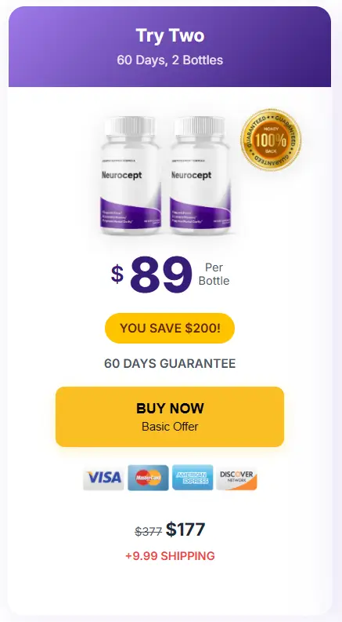342x622 pixels.
Task: Click the gold 100% money back badge
Action: 271,140
